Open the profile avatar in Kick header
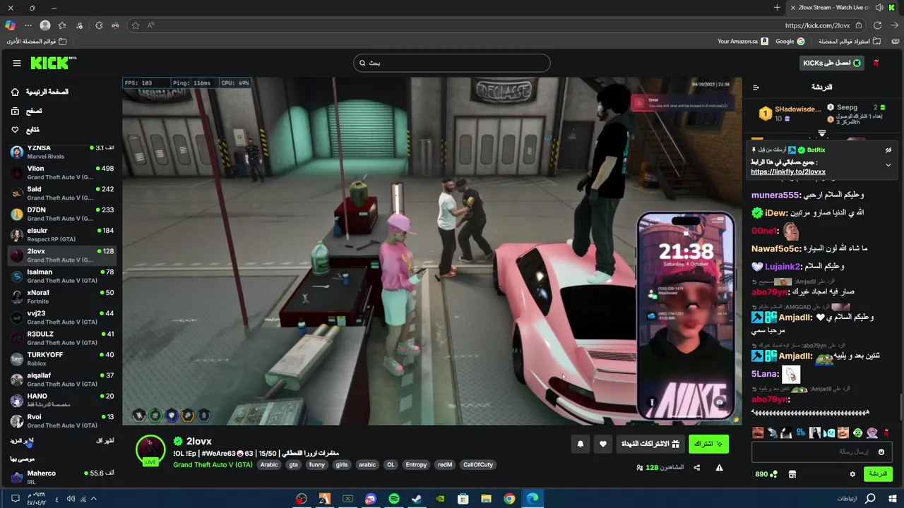This screenshot has height=508, width=904. [x=876, y=63]
